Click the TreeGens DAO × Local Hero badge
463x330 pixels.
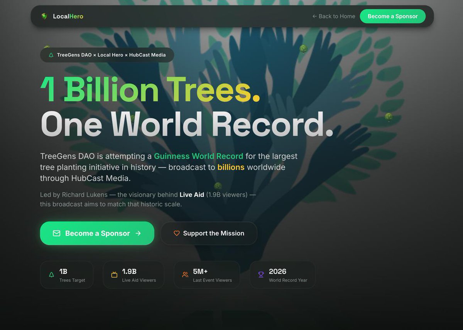(107, 55)
